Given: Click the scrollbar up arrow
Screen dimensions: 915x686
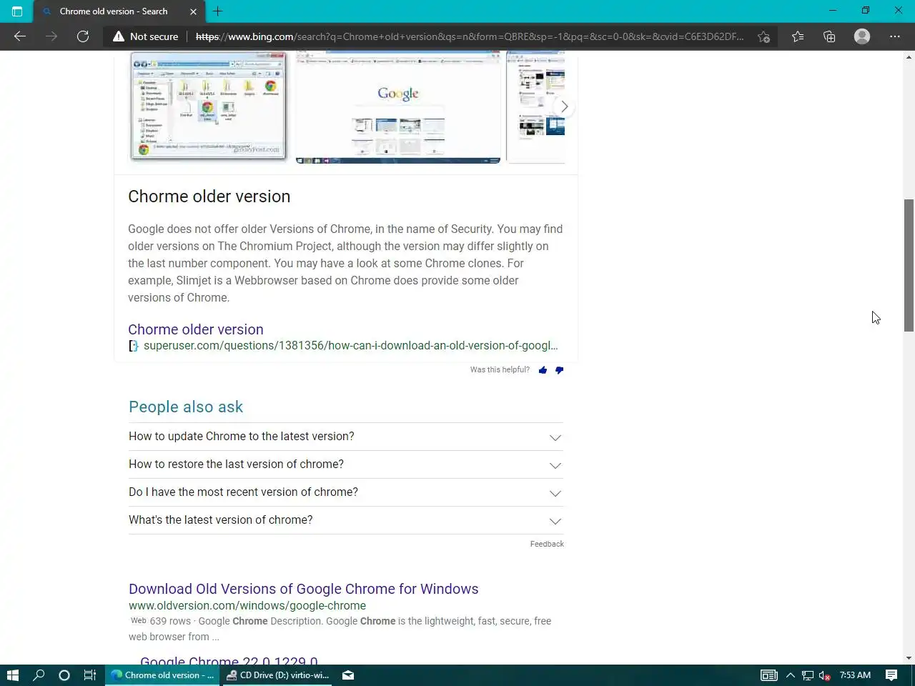Looking at the screenshot, I should 909,56.
